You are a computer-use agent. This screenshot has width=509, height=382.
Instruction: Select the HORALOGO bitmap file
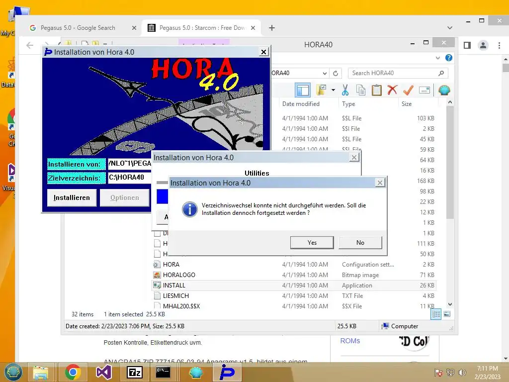[x=294, y=275]
